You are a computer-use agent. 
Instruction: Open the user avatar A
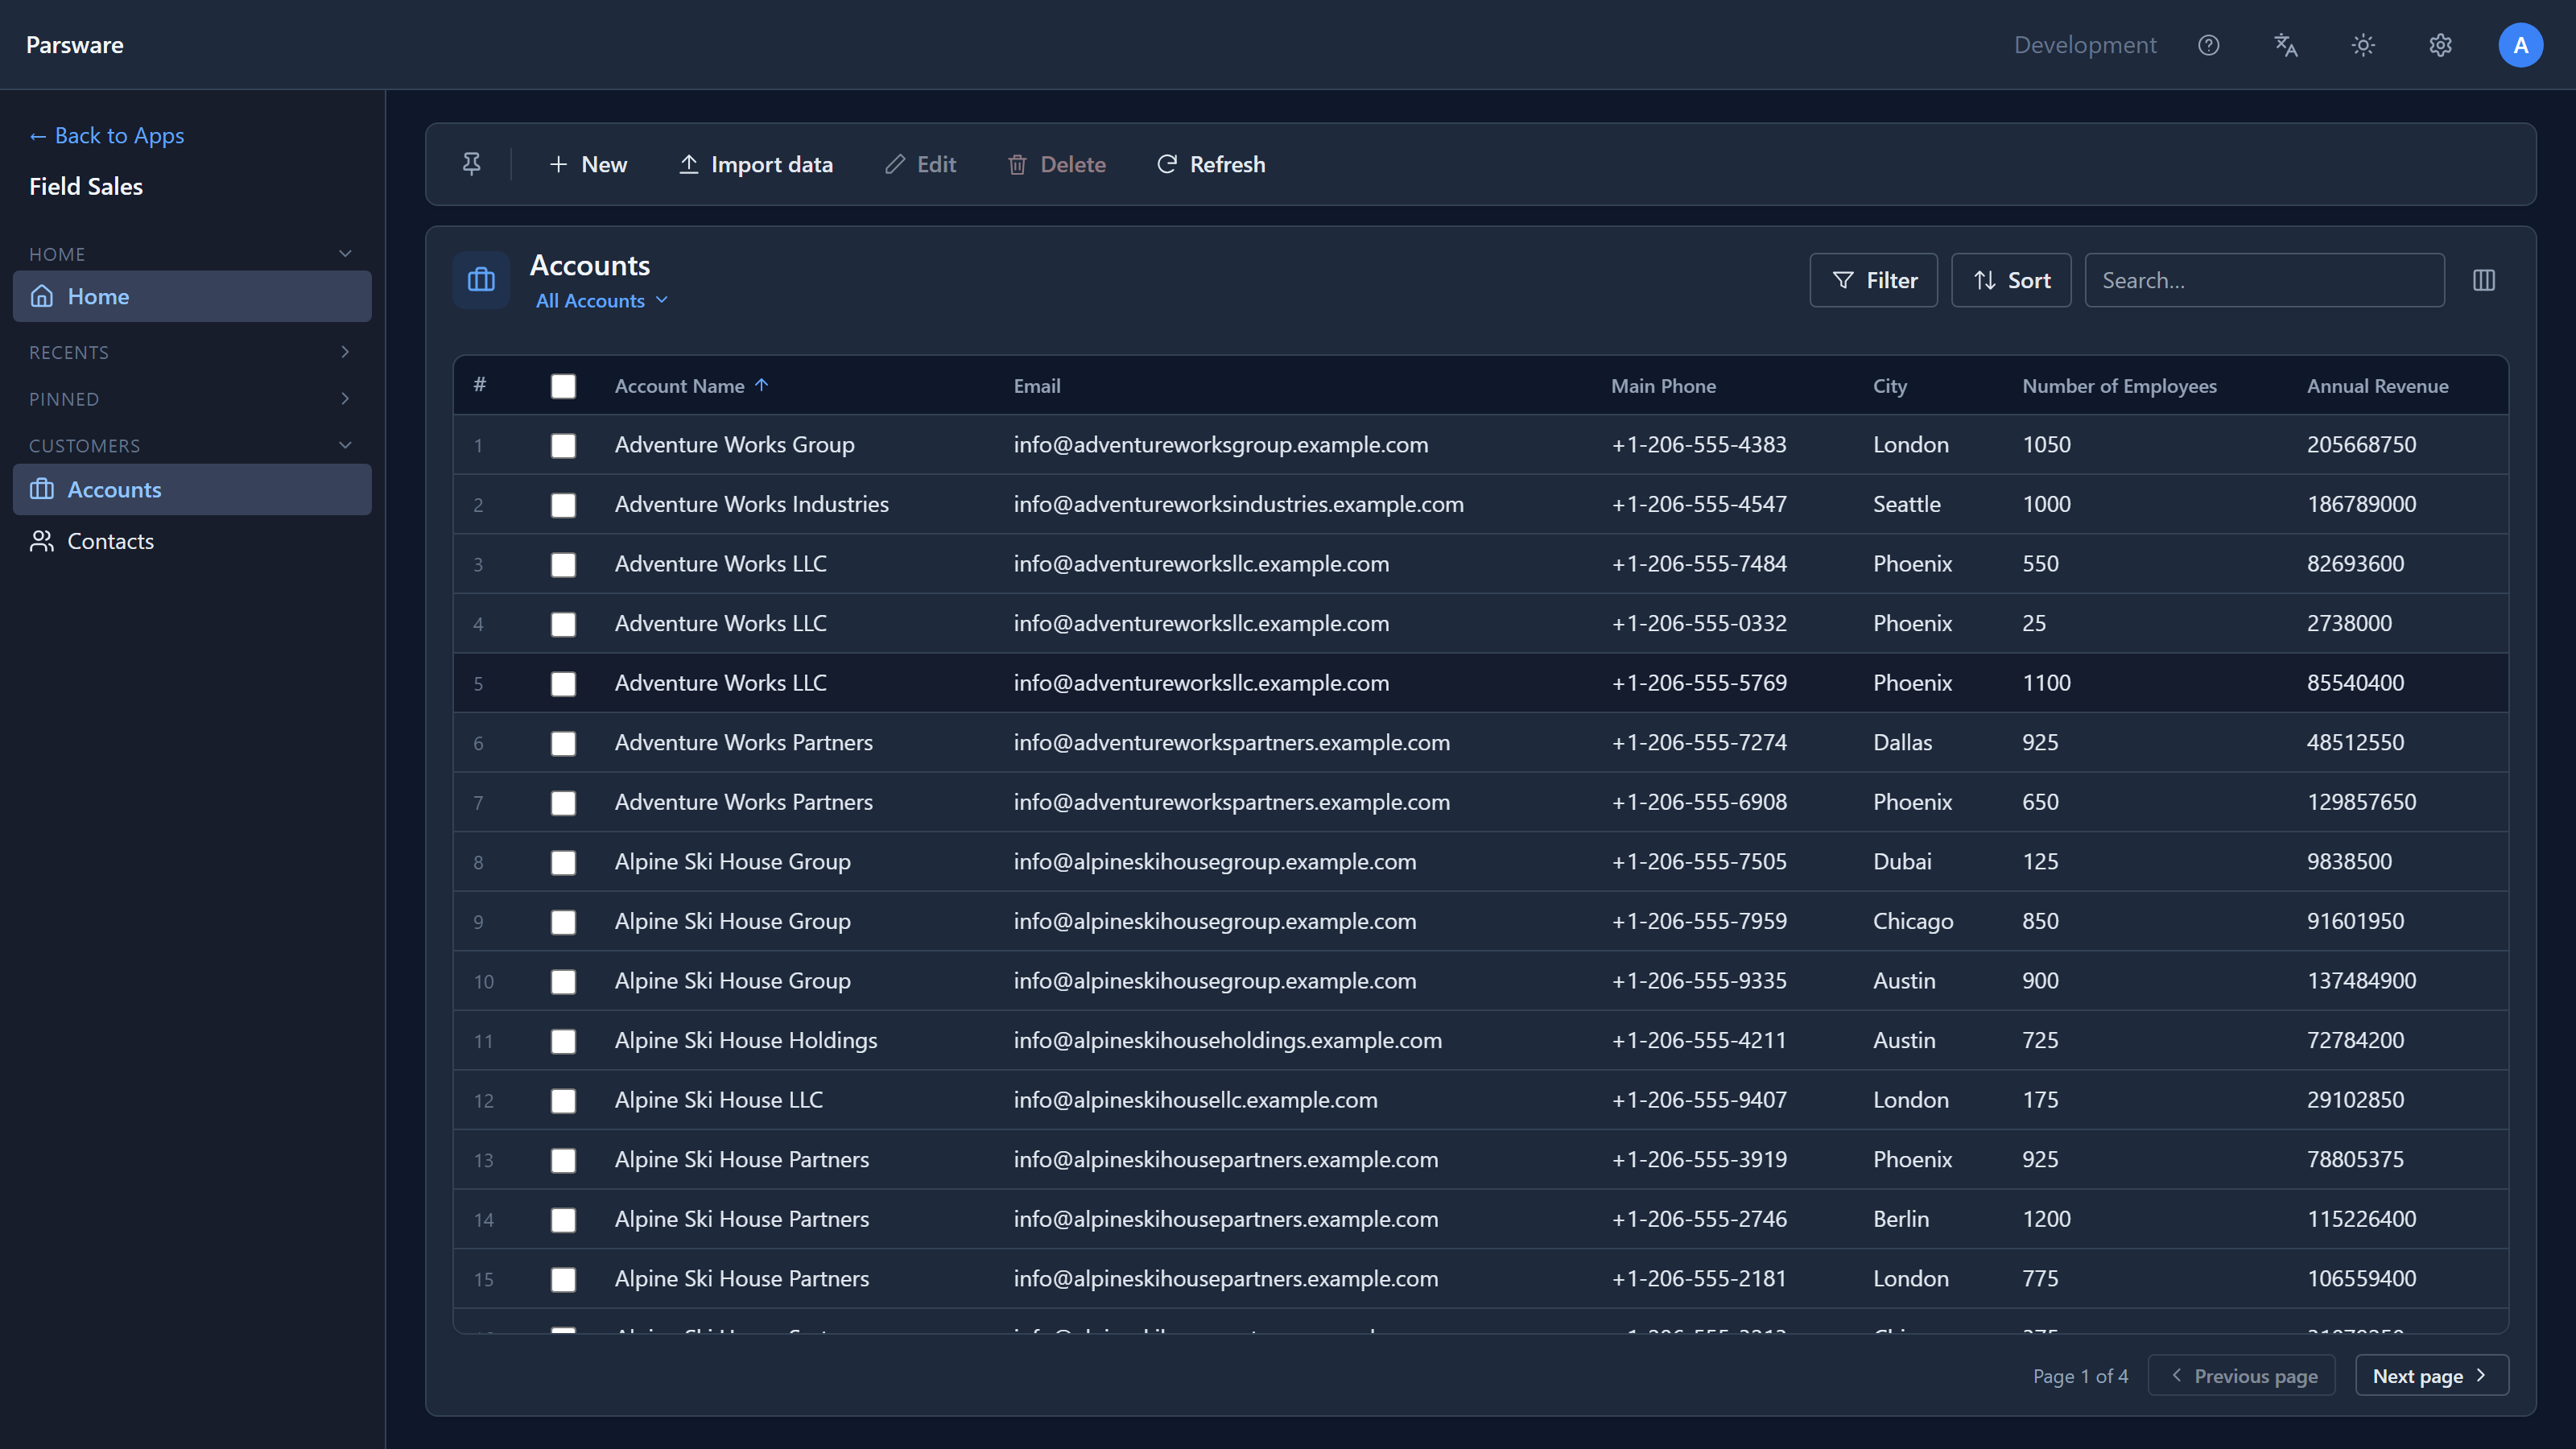[x=2521, y=45]
